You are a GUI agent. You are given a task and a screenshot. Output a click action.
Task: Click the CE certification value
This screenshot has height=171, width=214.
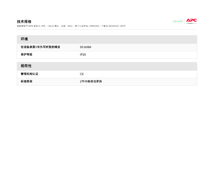click(x=82, y=74)
